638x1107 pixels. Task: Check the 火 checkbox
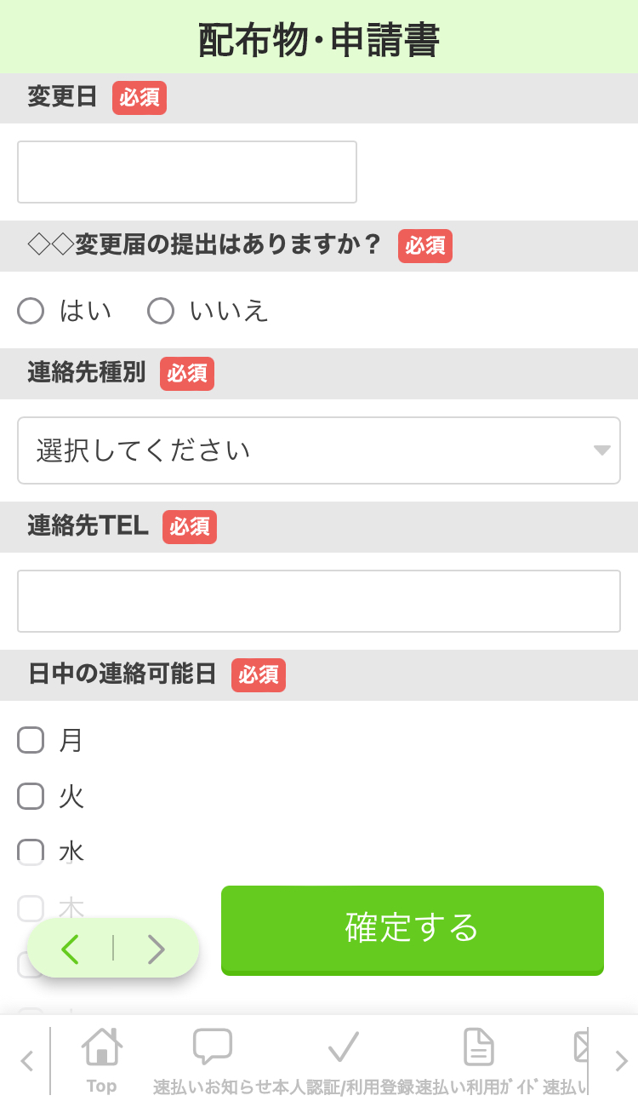tap(31, 796)
